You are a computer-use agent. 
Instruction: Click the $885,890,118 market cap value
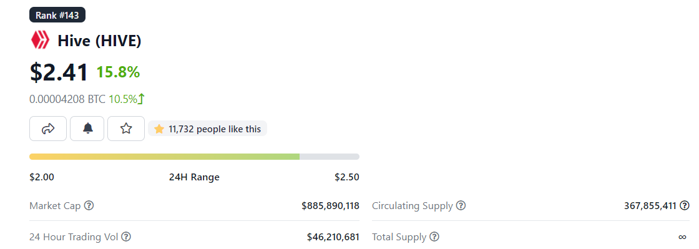(x=330, y=206)
